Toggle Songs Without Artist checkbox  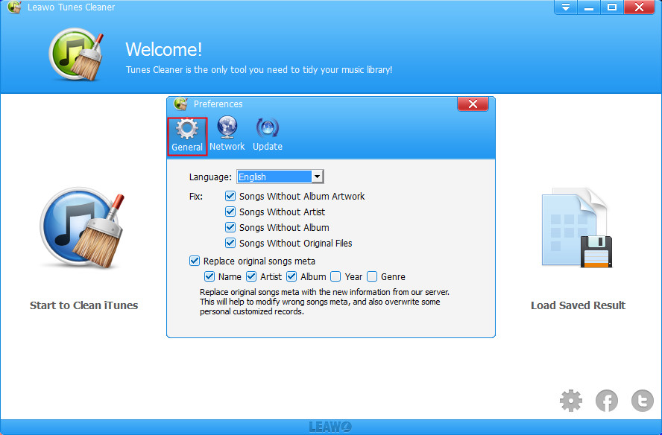click(x=230, y=212)
